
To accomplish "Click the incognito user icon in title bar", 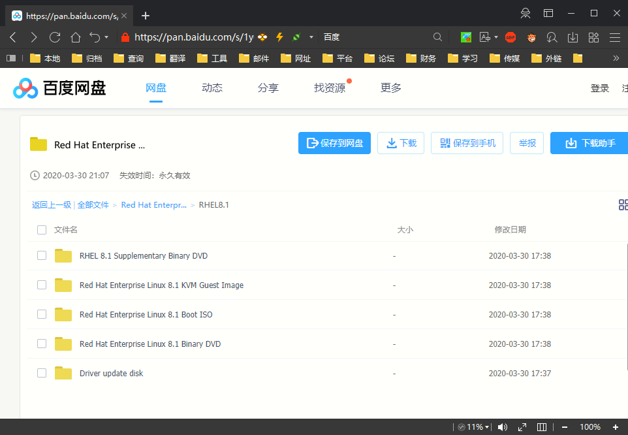I will point(526,13).
